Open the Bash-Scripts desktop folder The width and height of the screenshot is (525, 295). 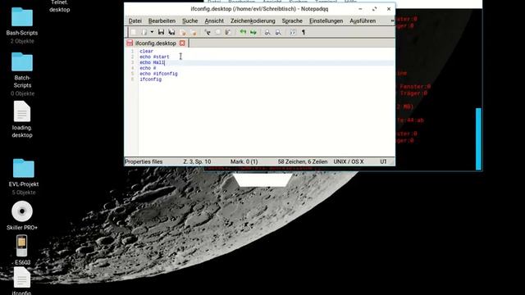click(x=22, y=16)
